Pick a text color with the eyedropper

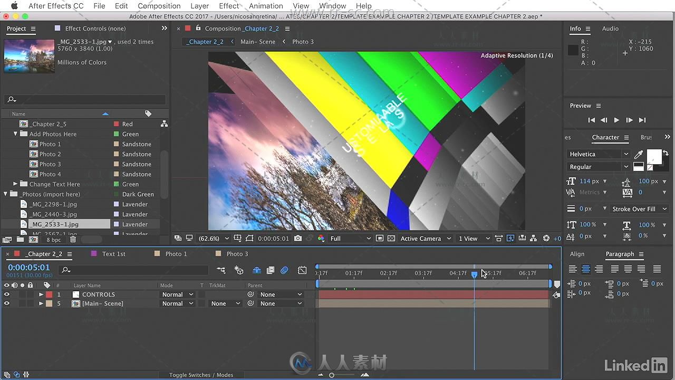639,155
